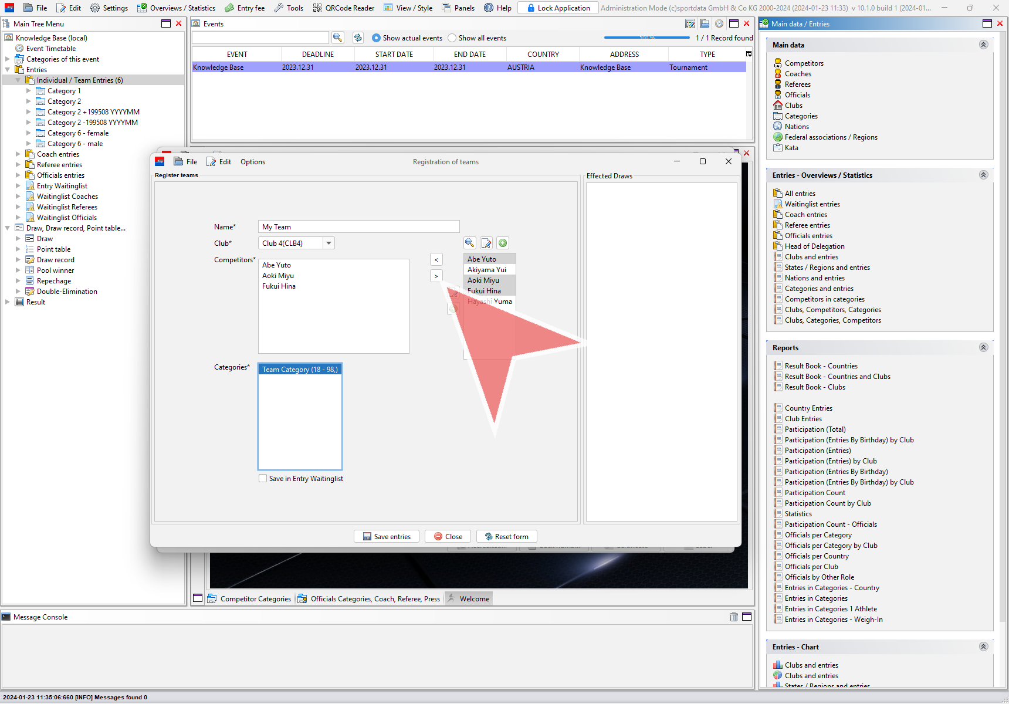This screenshot has width=1009, height=704.
Task: Click the edit competitor pencil icon
Action: [486, 243]
